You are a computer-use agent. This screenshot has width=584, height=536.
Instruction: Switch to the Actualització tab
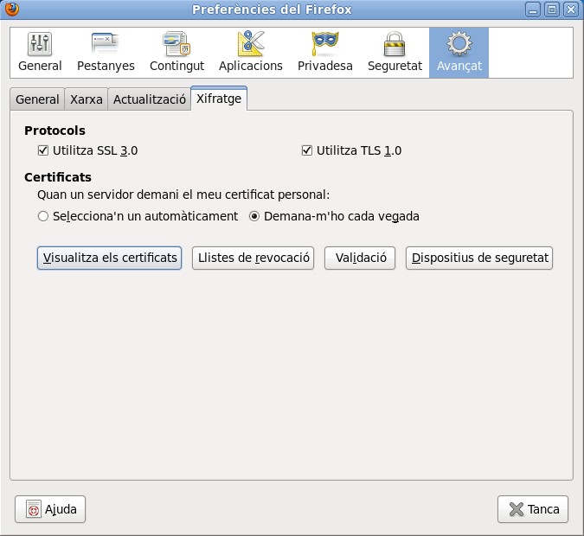[x=150, y=99]
